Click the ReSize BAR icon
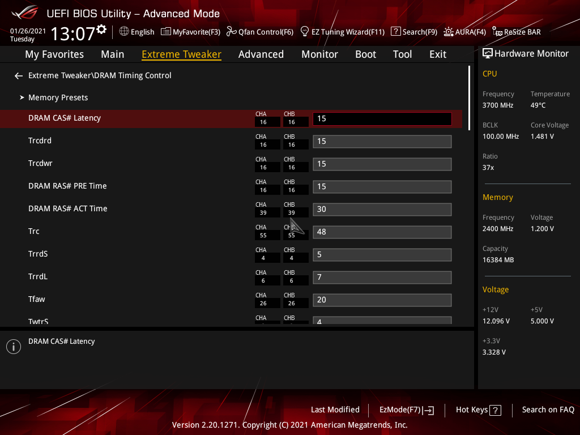The image size is (580, 435). click(497, 32)
